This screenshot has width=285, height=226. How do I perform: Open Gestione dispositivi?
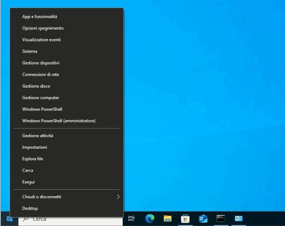click(x=67, y=63)
